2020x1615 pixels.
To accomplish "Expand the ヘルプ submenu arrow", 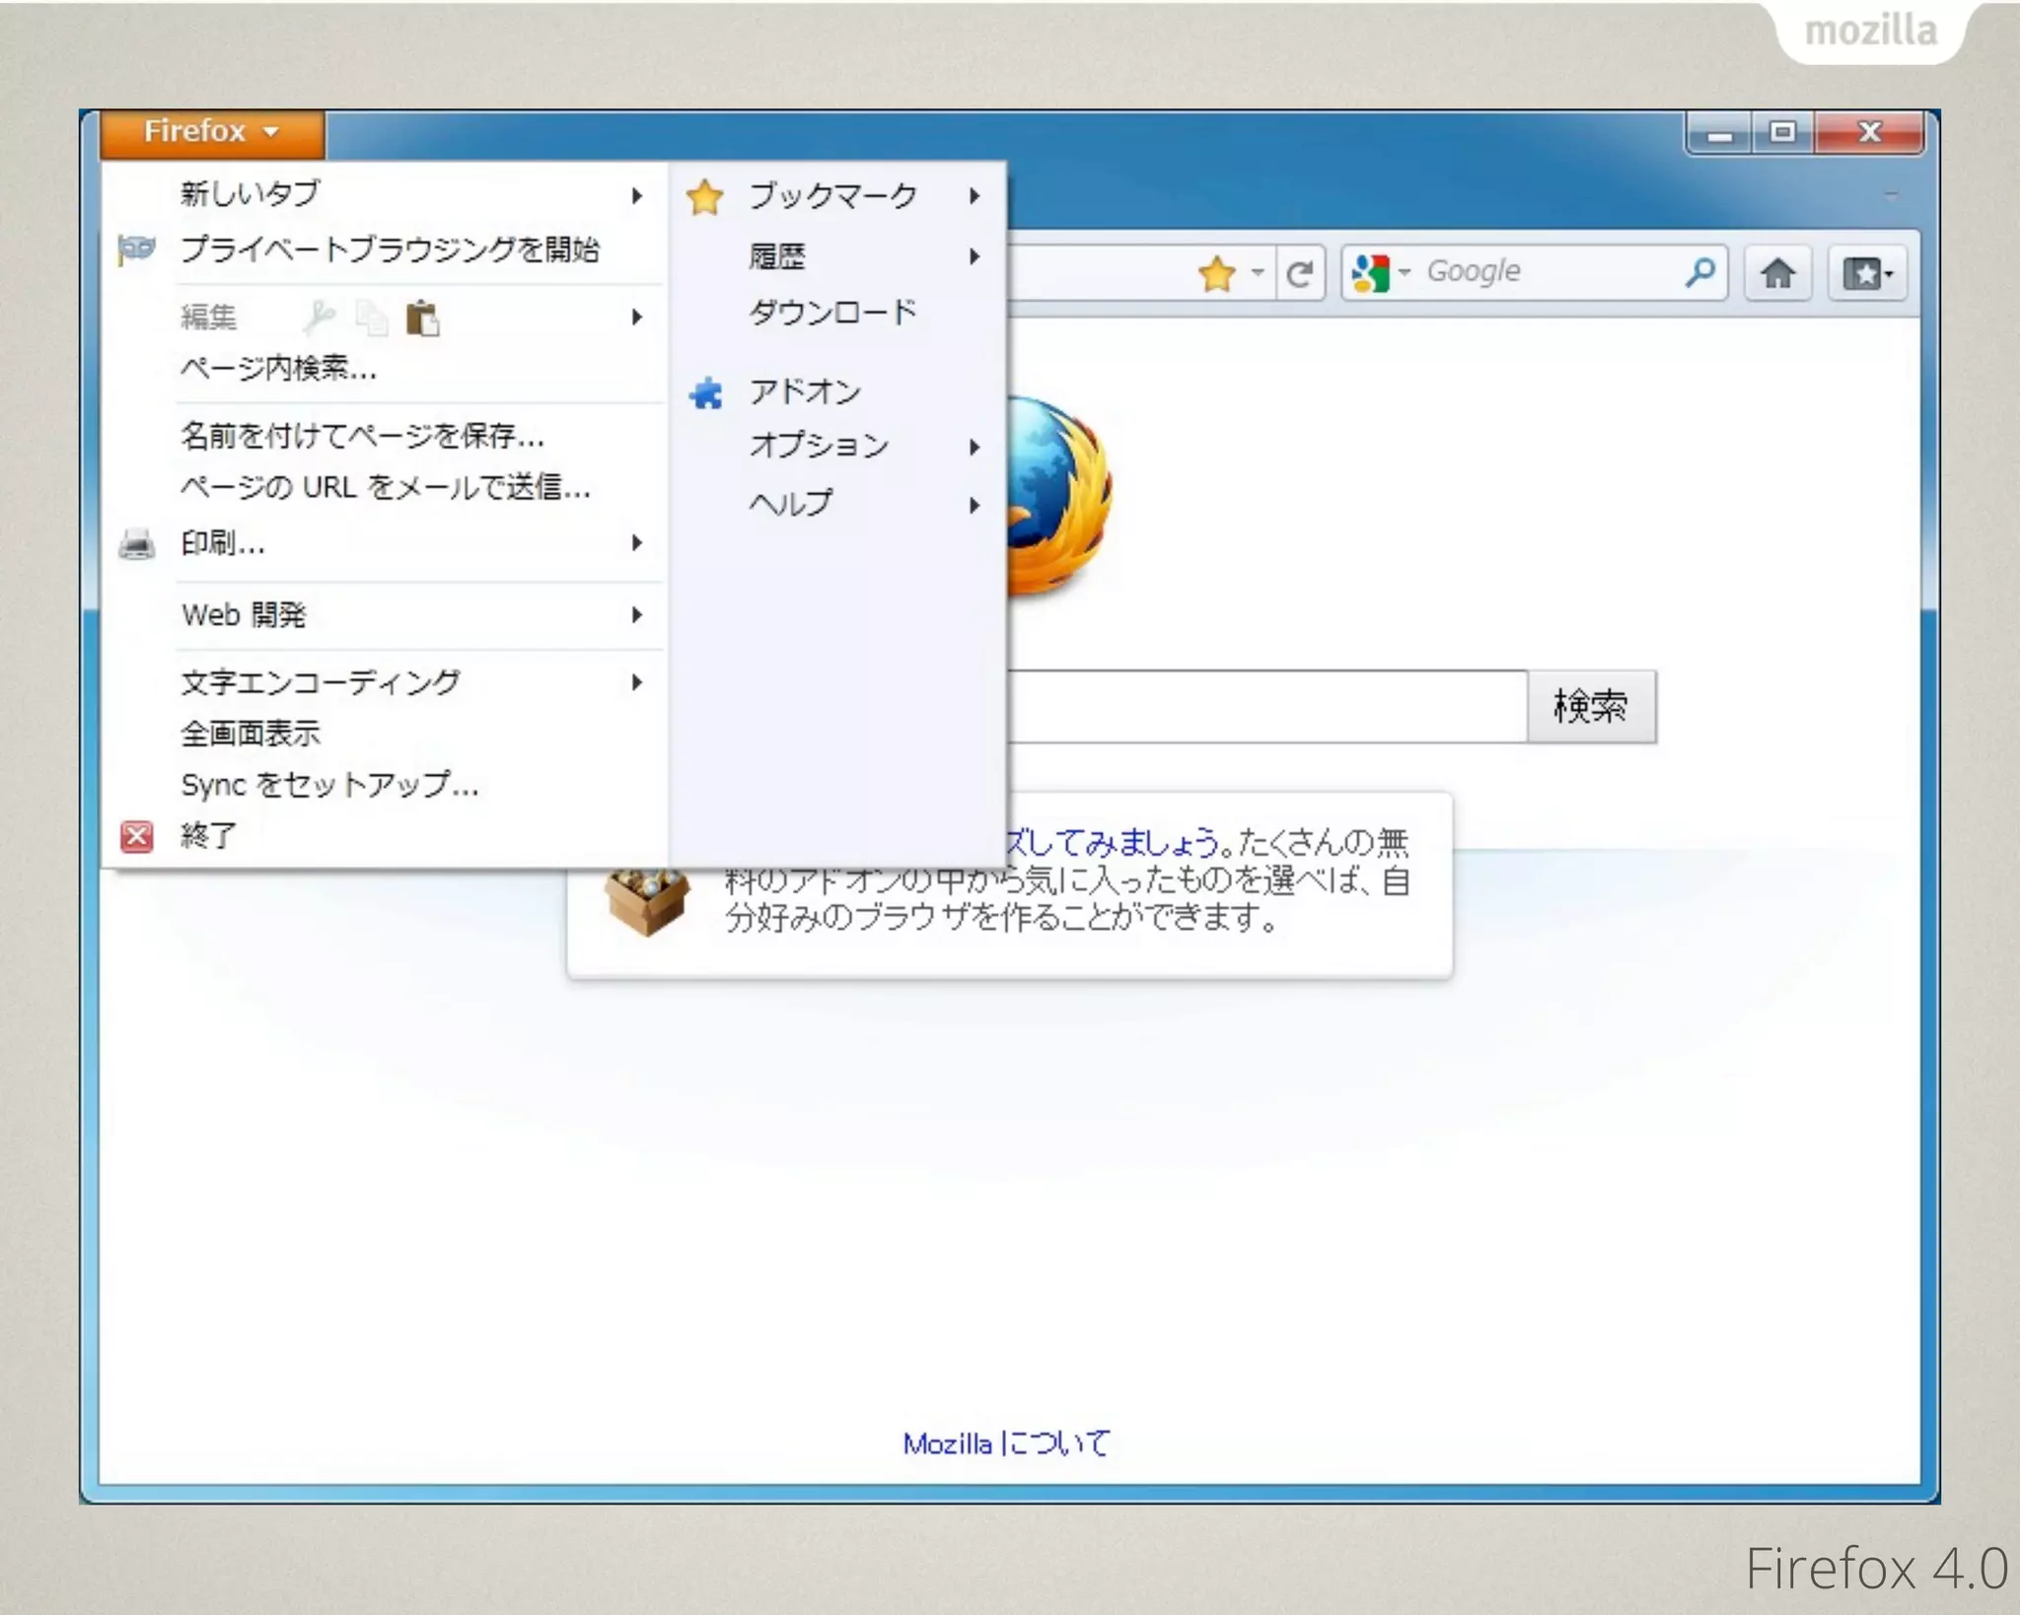I will [x=974, y=505].
